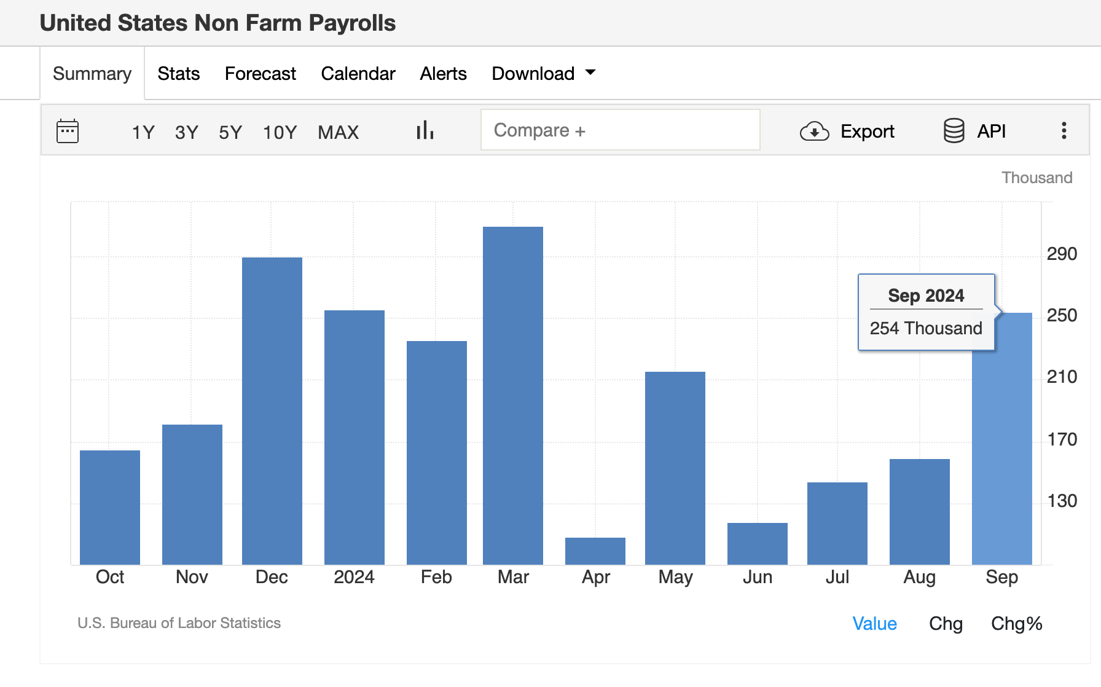
Task: Click the '2024' x-axis label
Action: click(354, 577)
